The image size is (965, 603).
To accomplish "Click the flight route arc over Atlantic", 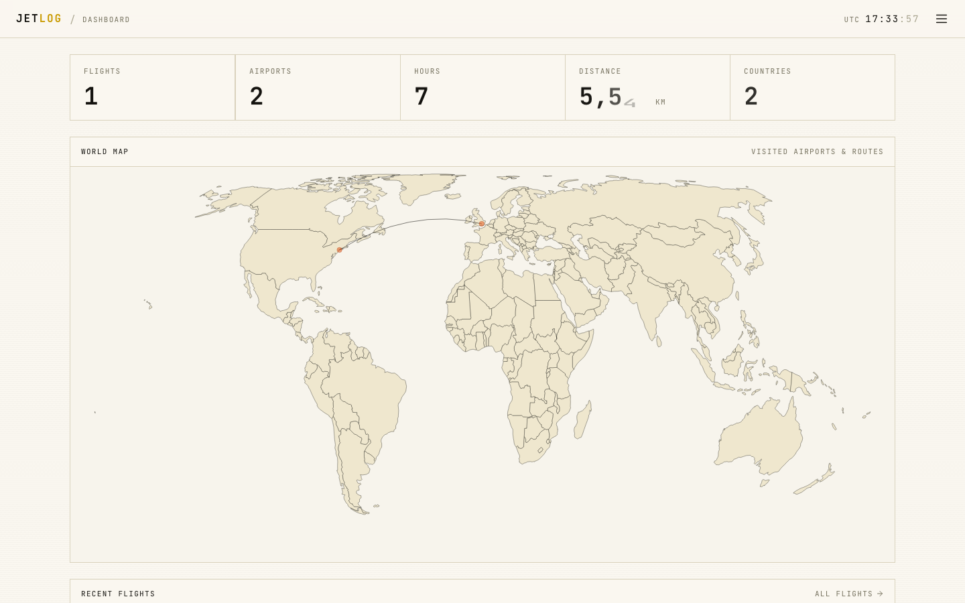I will click(x=429, y=219).
